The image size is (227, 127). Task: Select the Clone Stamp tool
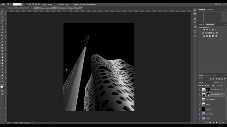[2, 45]
